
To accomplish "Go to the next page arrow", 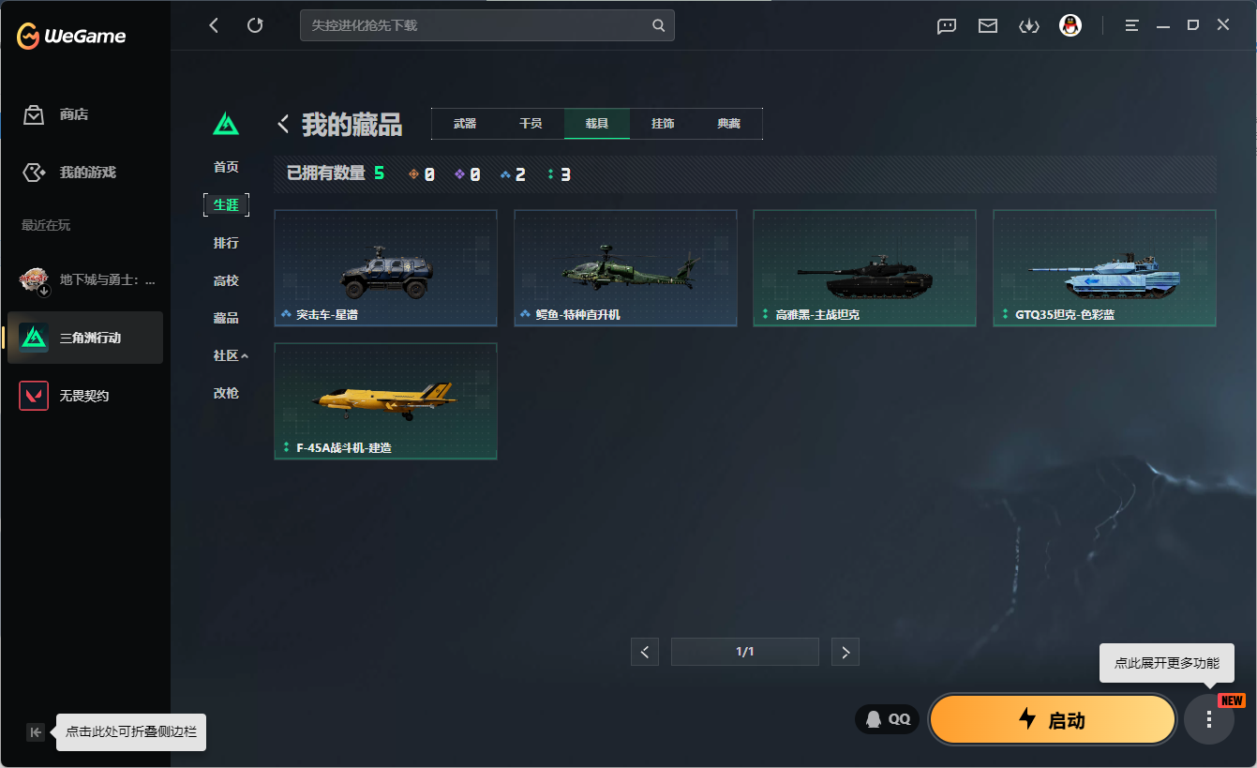I will coord(845,652).
